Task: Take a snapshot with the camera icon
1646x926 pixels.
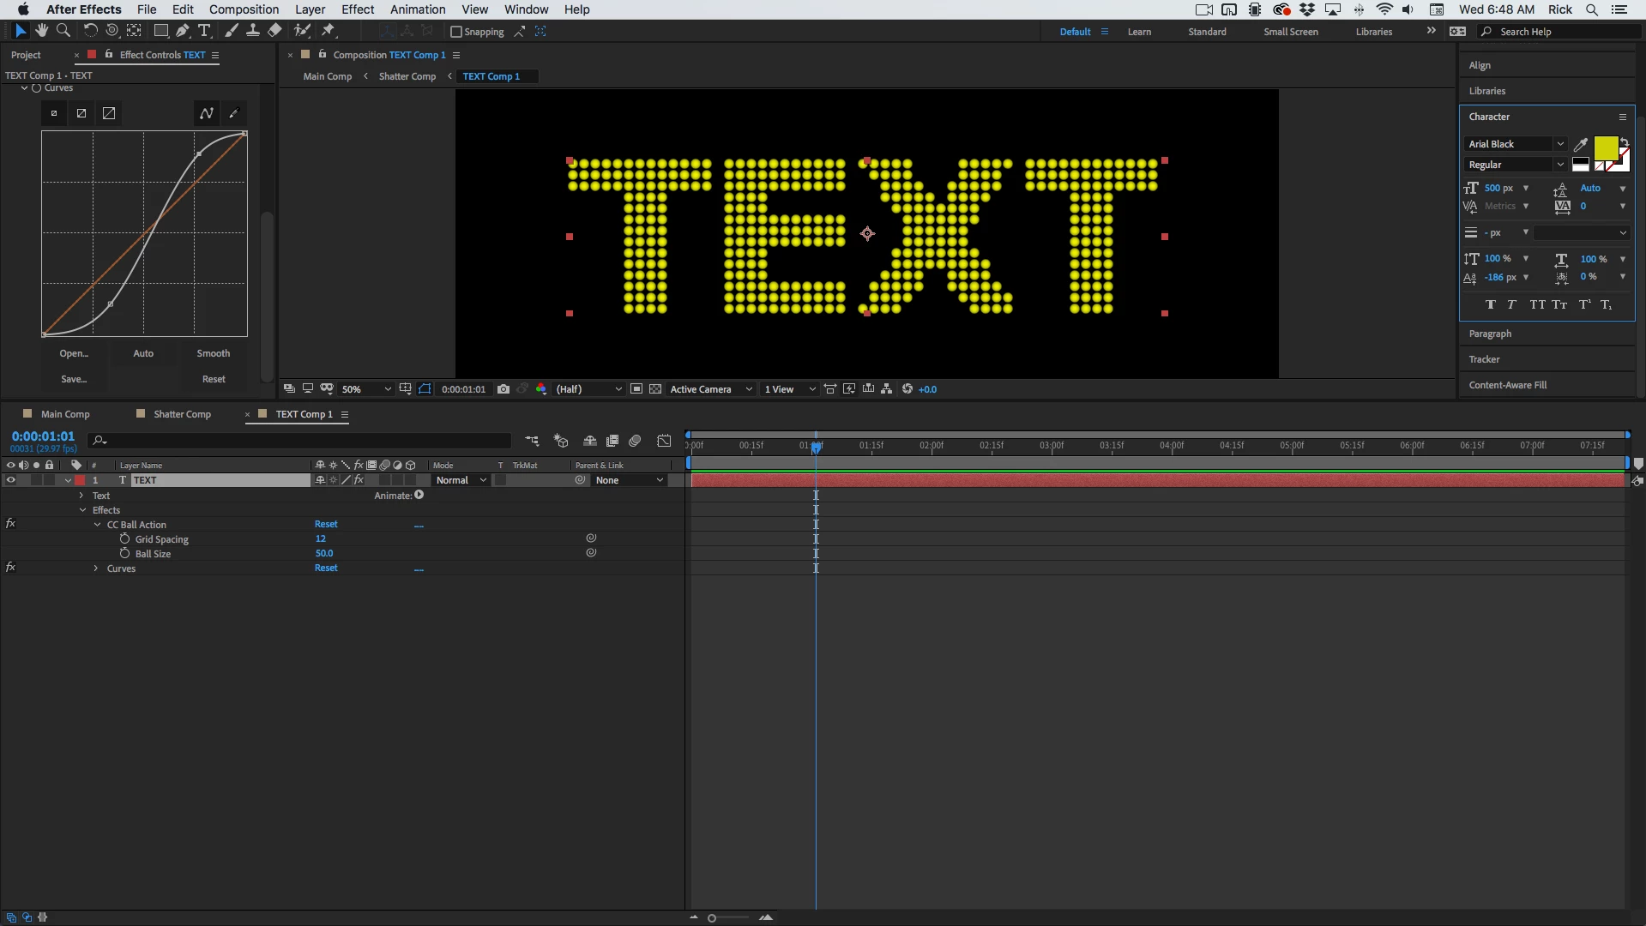Action: [x=503, y=389]
